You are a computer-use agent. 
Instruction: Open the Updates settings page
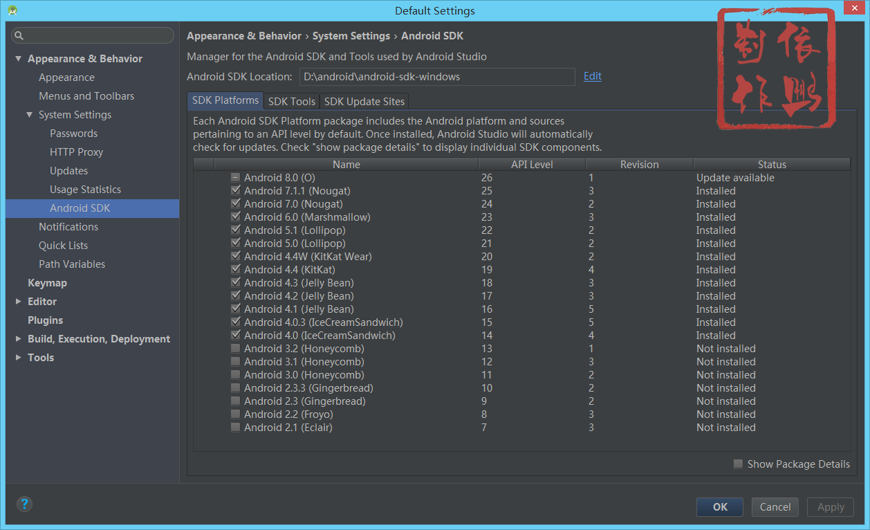pos(68,171)
